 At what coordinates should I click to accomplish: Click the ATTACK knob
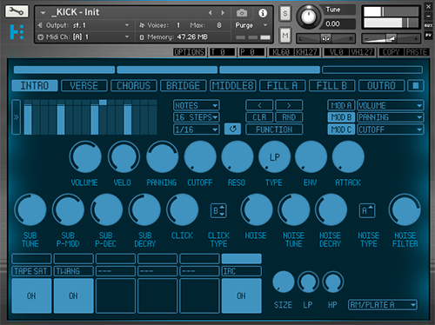(348, 157)
